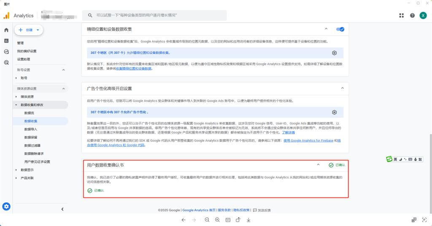Open the Google apps grid icon
Viewport: 432px width, 226px height.
click(402, 16)
